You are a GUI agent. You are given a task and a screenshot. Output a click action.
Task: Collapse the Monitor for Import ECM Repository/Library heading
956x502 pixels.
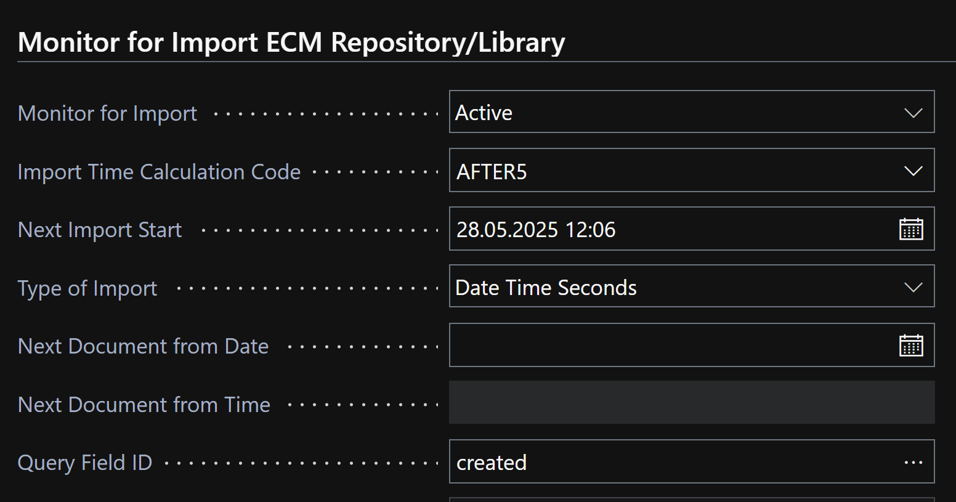(x=291, y=43)
